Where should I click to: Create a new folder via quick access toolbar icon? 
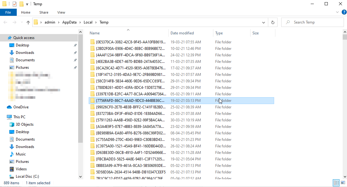22,4
